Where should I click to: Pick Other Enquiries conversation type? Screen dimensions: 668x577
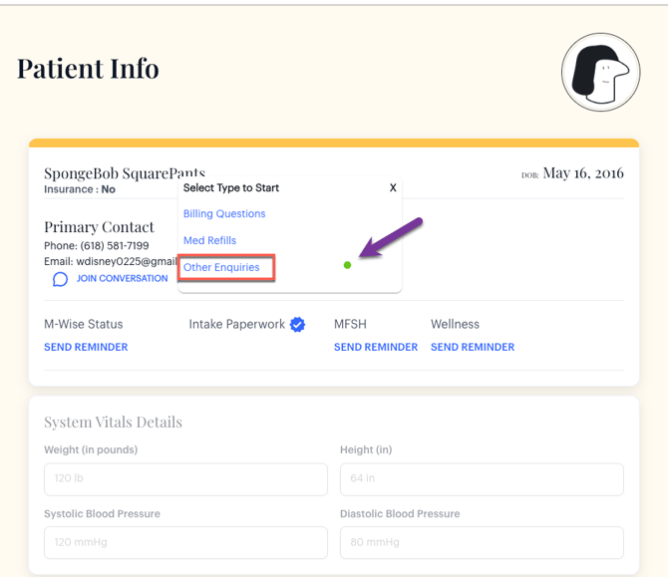tap(221, 267)
